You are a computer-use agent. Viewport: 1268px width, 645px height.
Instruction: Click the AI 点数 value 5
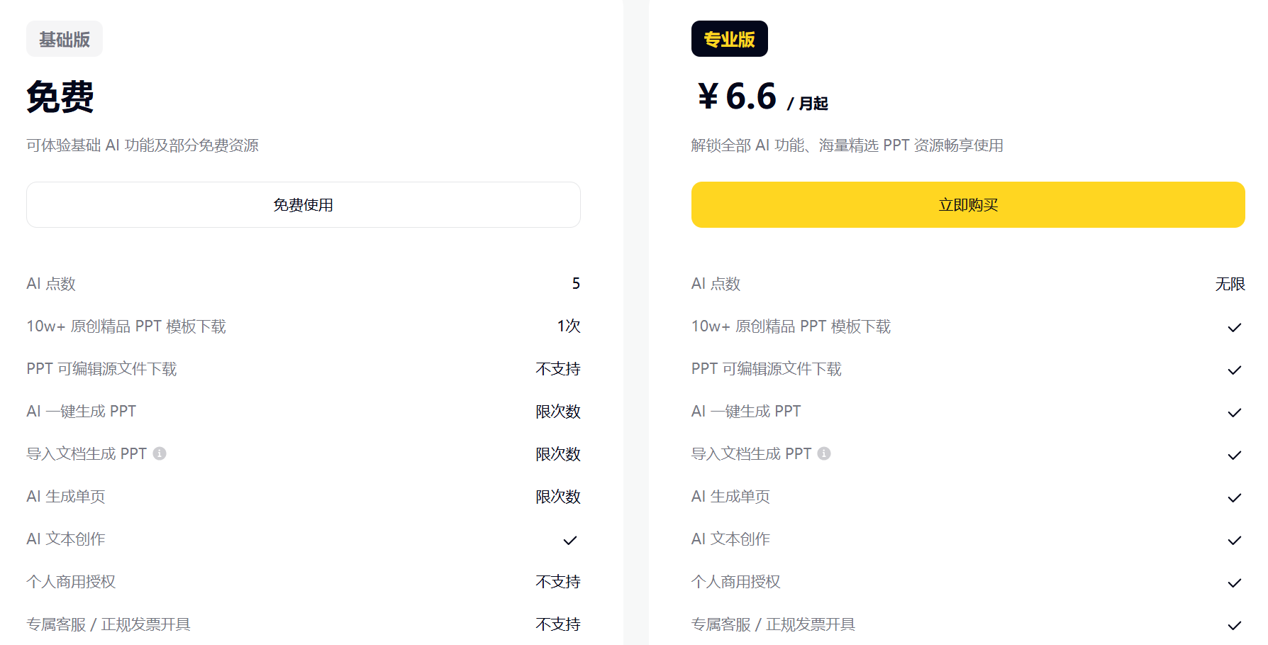click(576, 284)
